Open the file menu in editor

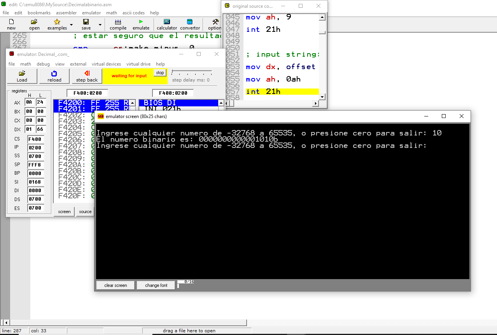(6, 13)
